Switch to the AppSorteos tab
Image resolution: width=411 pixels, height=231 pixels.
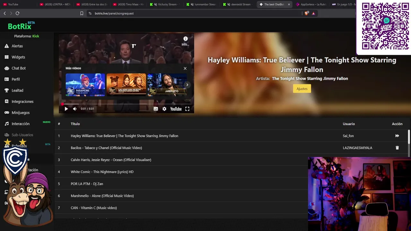click(x=311, y=4)
